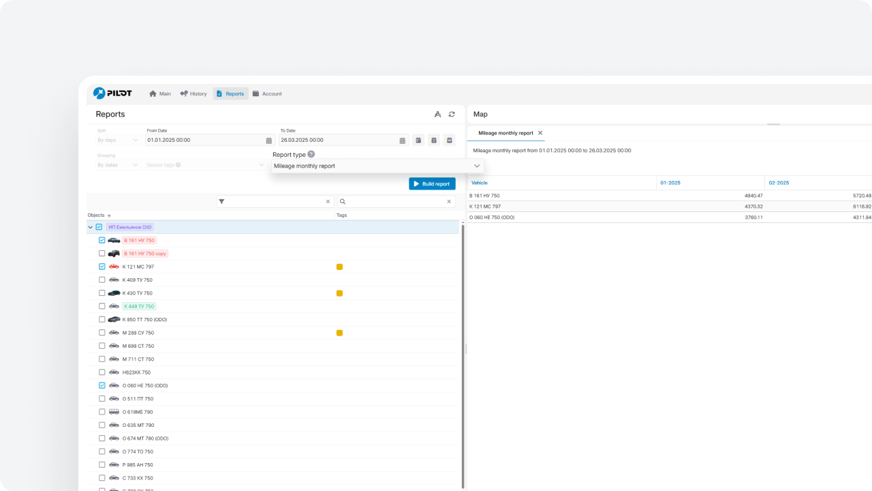Open the Split By days dropdown

click(118, 140)
